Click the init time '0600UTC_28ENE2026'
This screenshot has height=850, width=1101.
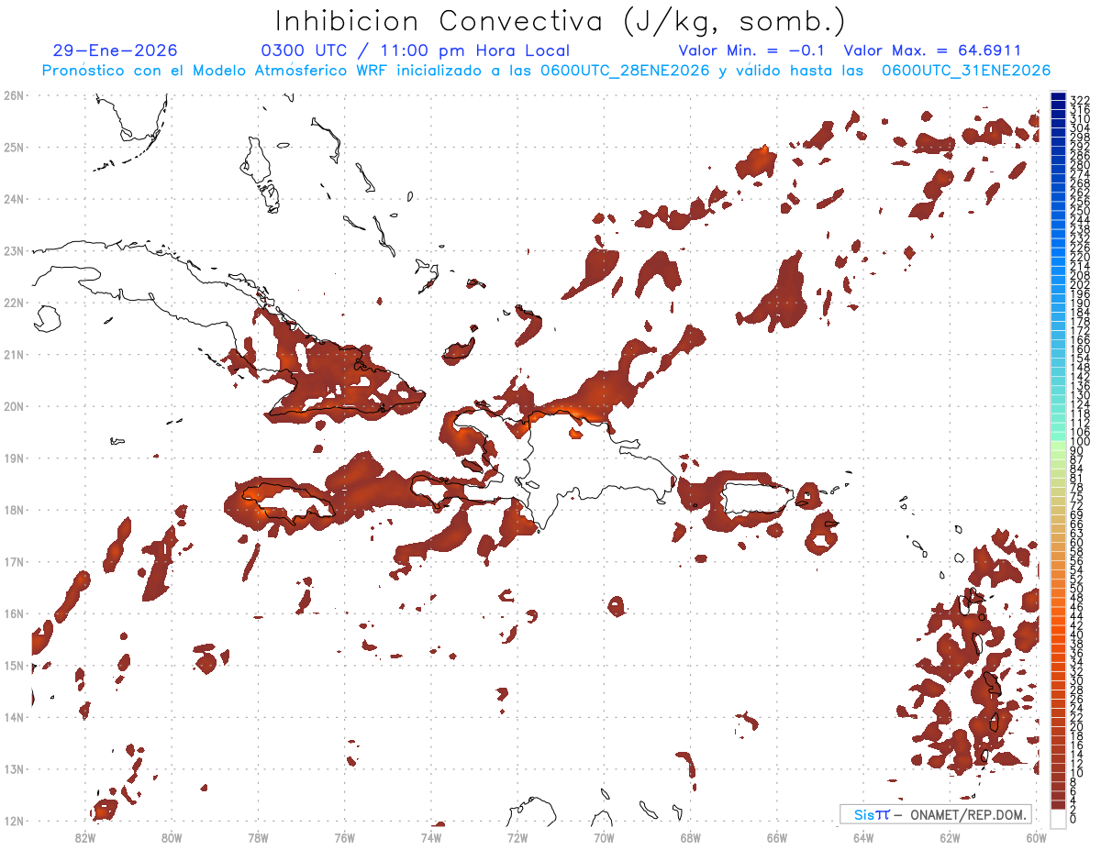coord(625,71)
